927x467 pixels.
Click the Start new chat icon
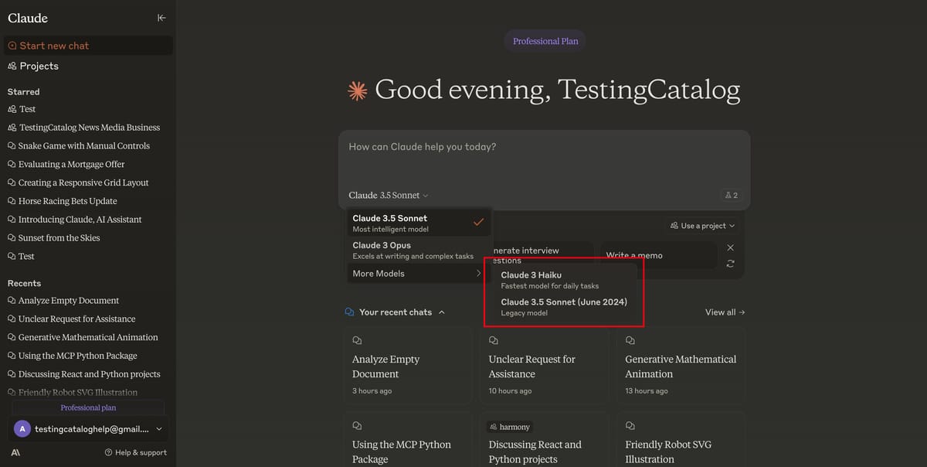tap(12, 45)
